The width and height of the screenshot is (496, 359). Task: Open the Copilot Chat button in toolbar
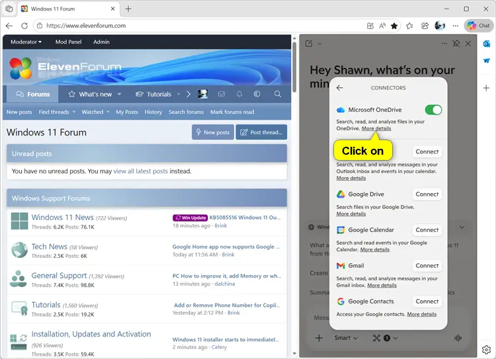click(478, 26)
